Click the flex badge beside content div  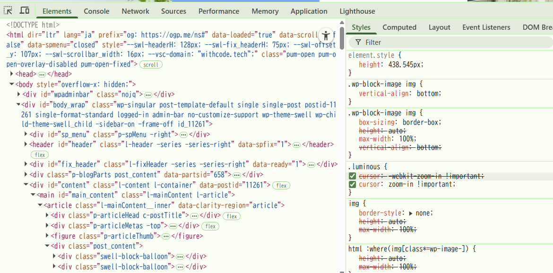(x=282, y=186)
